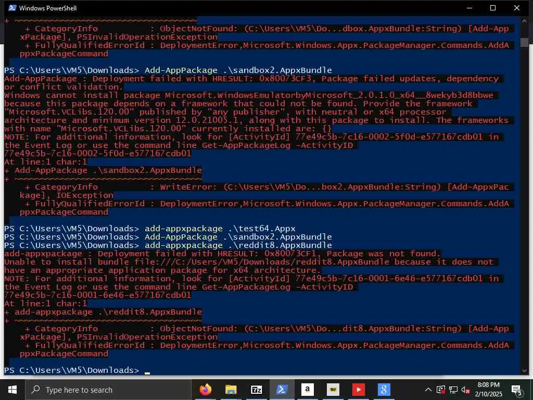
Task: Open the clock and date flyout
Action: 488,390
